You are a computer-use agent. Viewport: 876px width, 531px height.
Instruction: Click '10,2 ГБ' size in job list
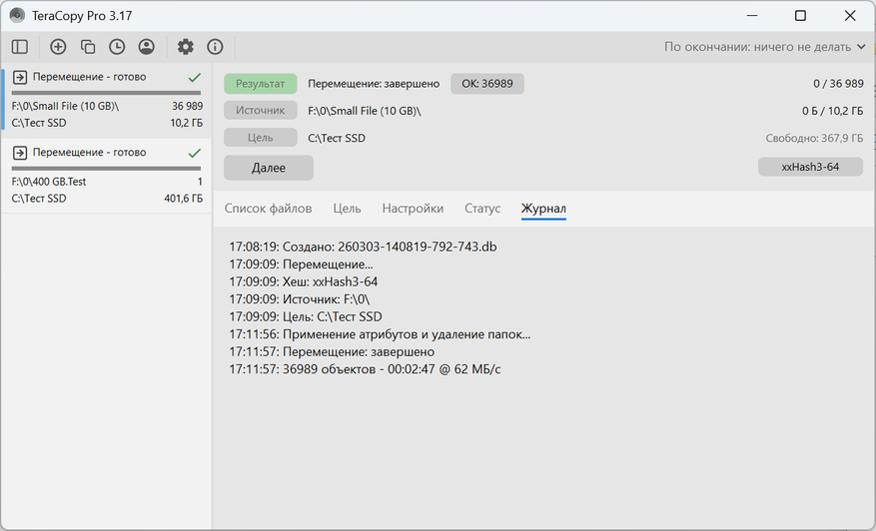tap(187, 123)
